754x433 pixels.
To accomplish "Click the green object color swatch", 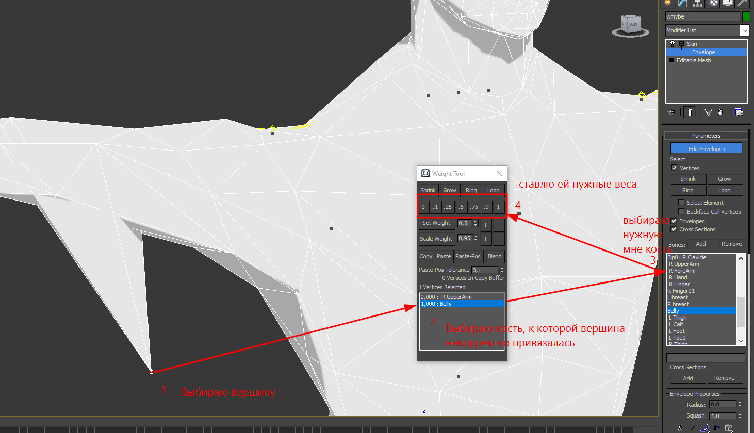I will [746, 16].
